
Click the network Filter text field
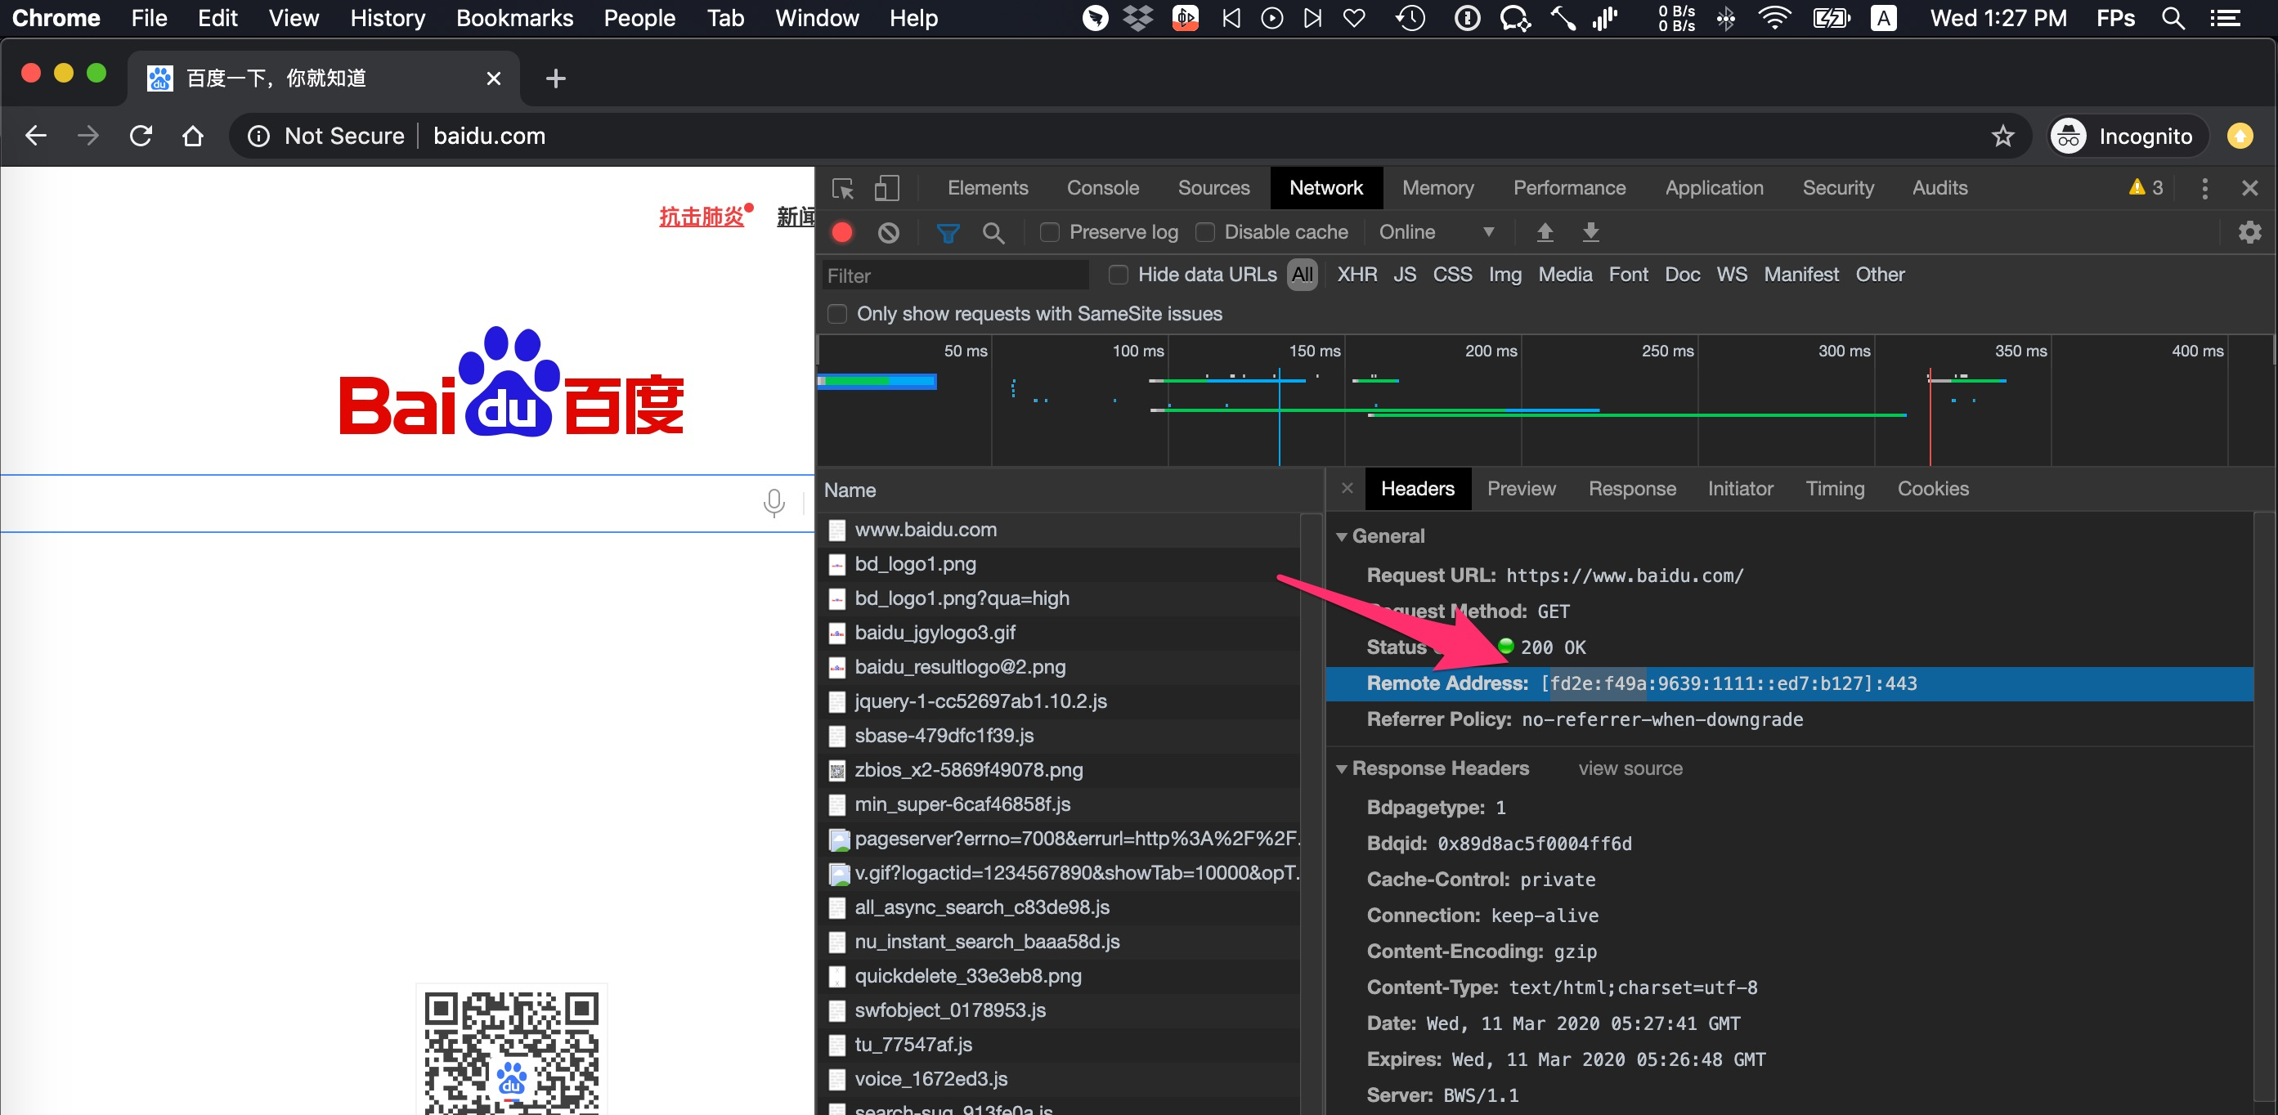pos(955,275)
